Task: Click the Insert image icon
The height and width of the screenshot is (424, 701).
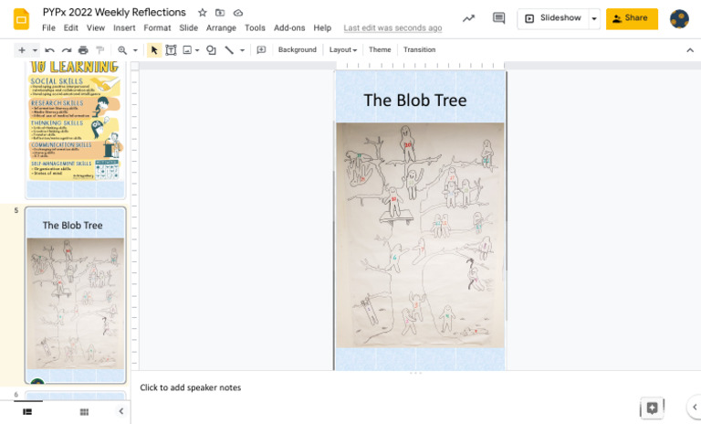Action: (x=187, y=50)
